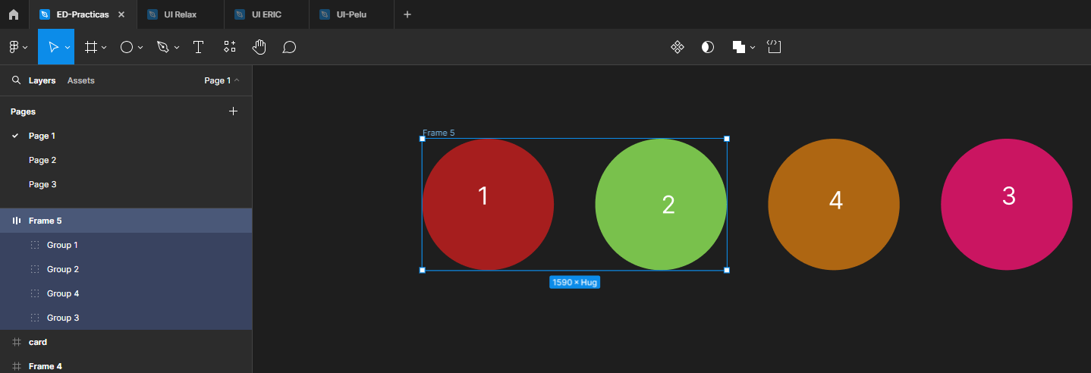Select the Frame 5 layer
The width and height of the screenshot is (1091, 373).
(126, 221)
